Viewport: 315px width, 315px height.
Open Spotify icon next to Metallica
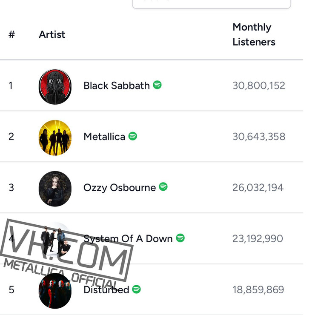(132, 136)
